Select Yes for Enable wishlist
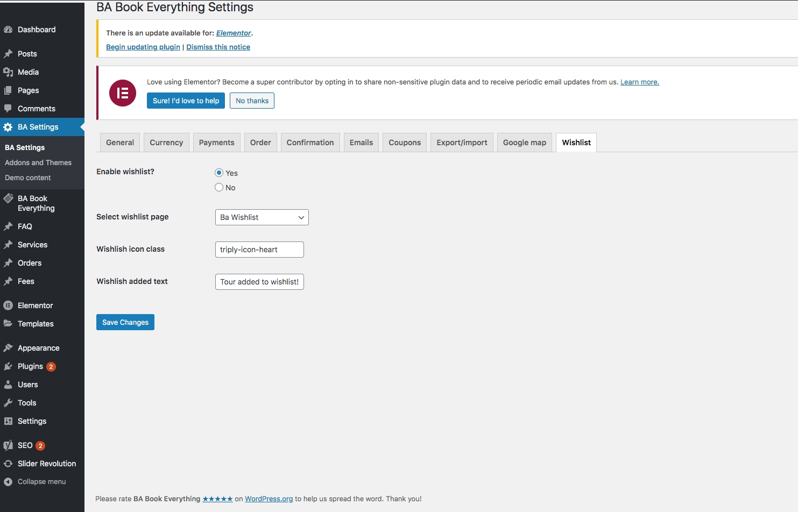 pos(219,173)
